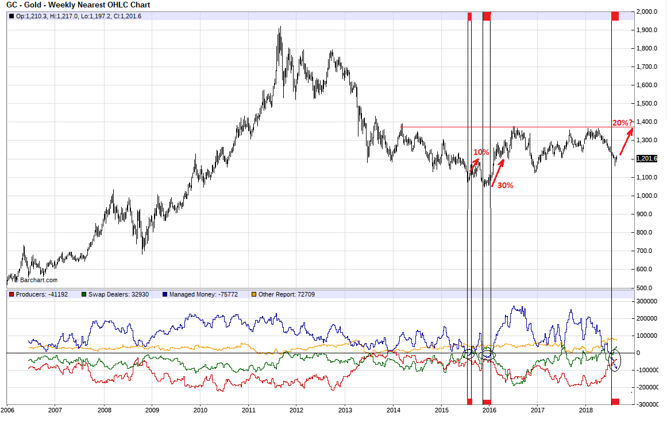Click the 200000 positions axis label

point(646,318)
